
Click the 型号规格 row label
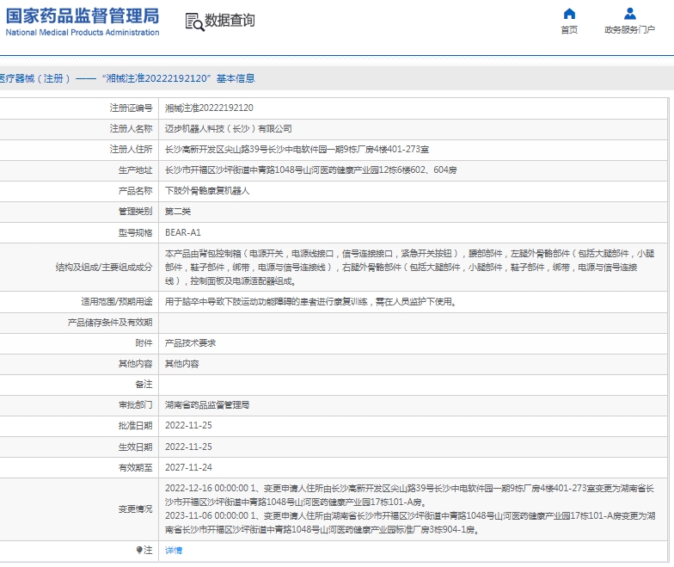tap(136, 232)
